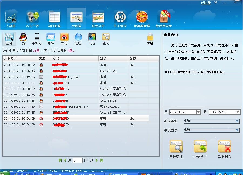Click the page number input field
Viewport: 243px width, 175px height.
click(x=77, y=160)
